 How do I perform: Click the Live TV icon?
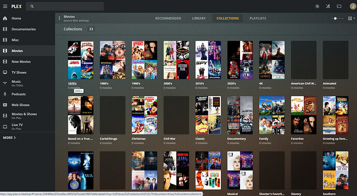pos(5,127)
